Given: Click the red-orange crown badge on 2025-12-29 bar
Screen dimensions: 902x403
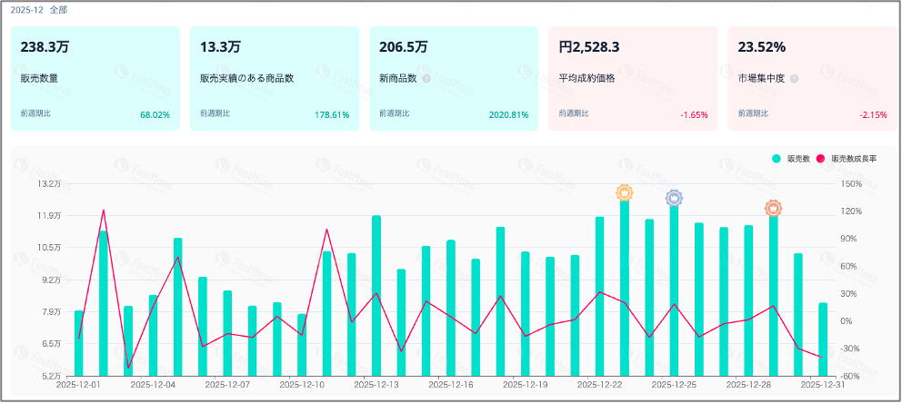Looking at the screenshot, I should pos(774,209).
